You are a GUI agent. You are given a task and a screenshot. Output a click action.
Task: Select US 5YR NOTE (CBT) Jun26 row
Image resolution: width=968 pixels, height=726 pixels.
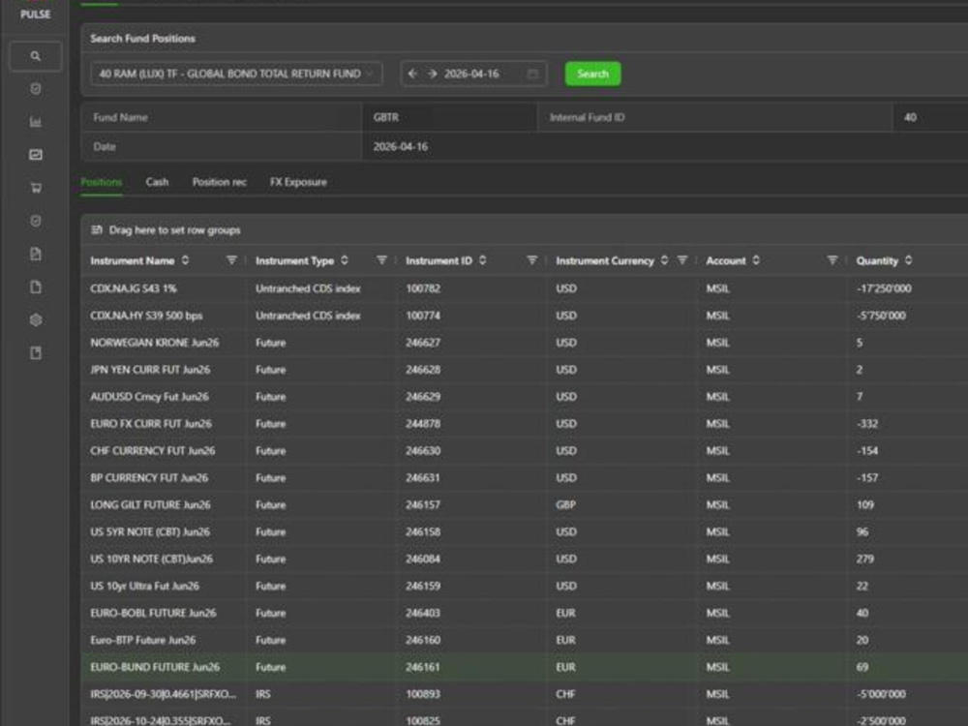[524, 532]
